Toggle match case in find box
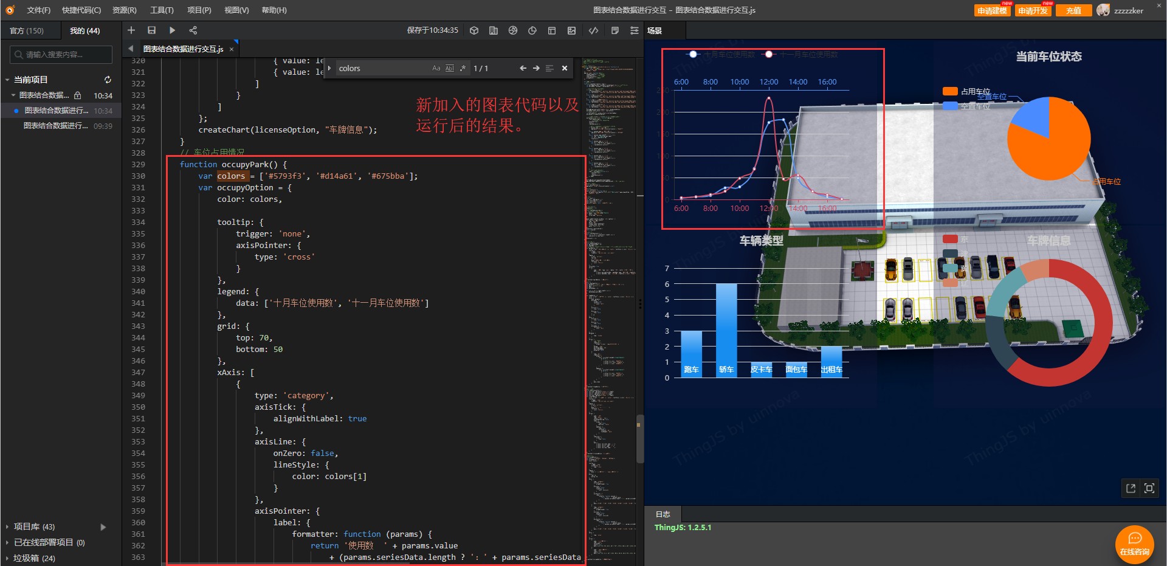The height and width of the screenshot is (566, 1167). pyautogui.click(x=436, y=68)
